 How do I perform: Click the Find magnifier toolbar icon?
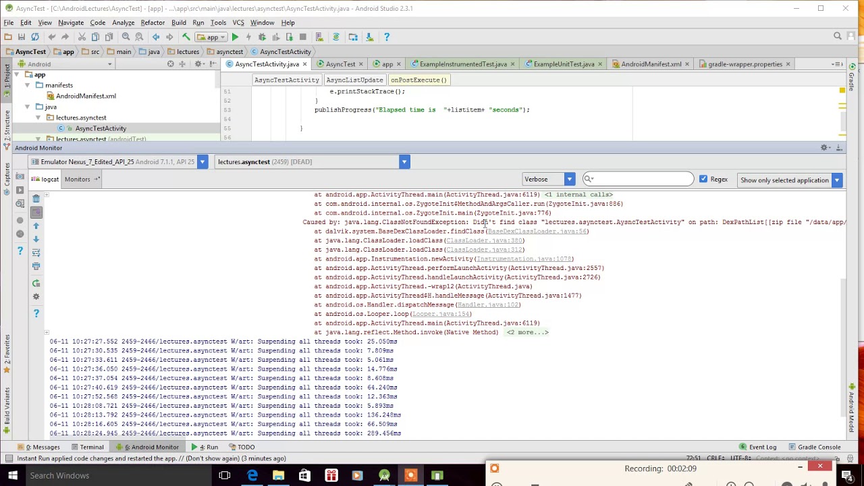[x=126, y=37]
